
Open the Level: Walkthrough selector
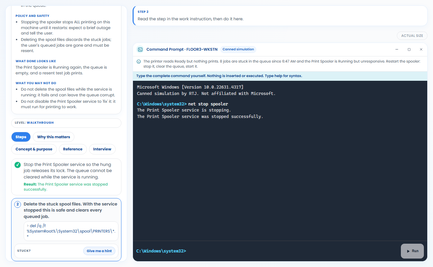[x=66, y=123]
